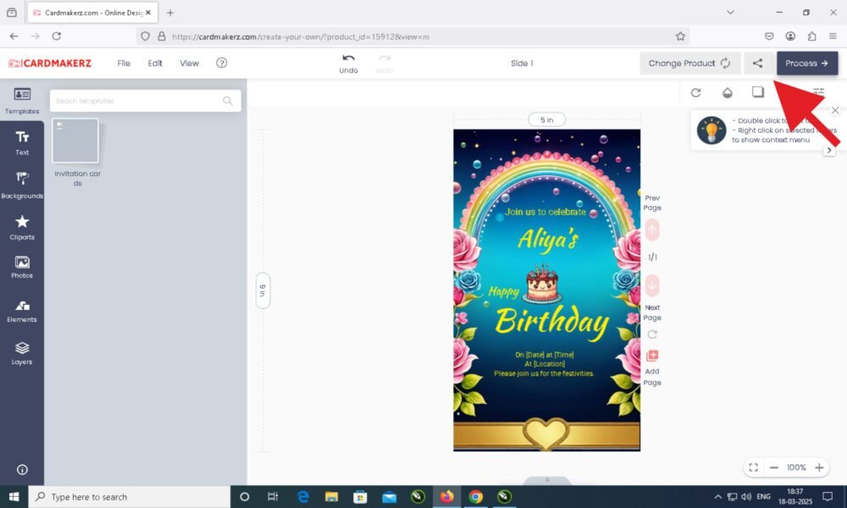The width and height of the screenshot is (847, 508).
Task: Open the File menu
Action: click(x=124, y=63)
